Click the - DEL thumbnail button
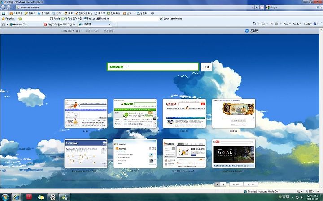This screenshot has width=323, height=201. click(251, 184)
